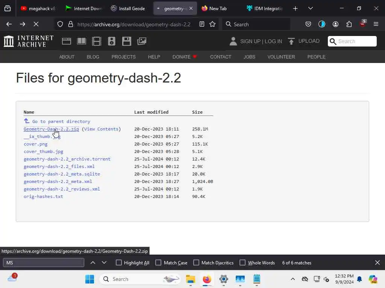
Task: Click the user avatar icon by Sign Up
Action: 233,41
